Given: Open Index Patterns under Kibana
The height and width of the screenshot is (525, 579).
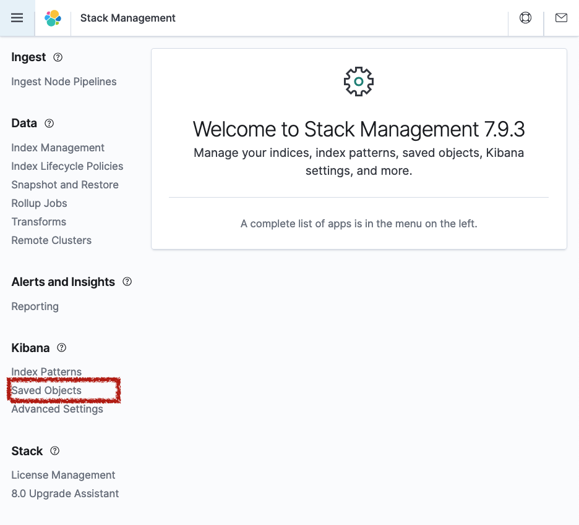Looking at the screenshot, I should [x=46, y=372].
